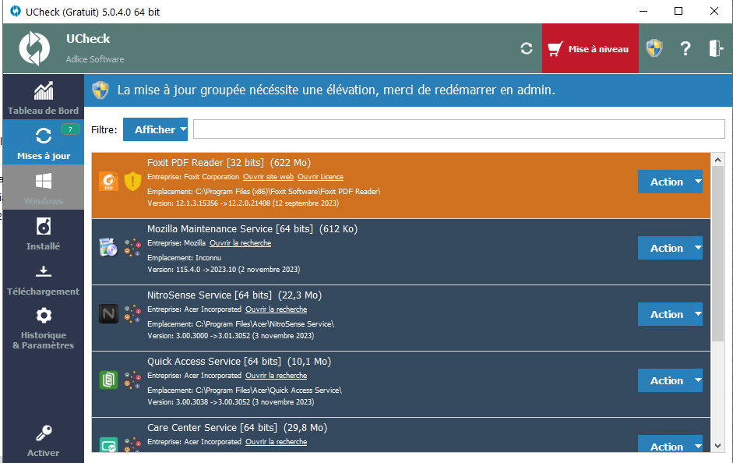This screenshot has height=463, width=733.
Task: Click Foxit version text '12.1.3.15356 ->12.2.0.21408'
Action: (x=223, y=203)
